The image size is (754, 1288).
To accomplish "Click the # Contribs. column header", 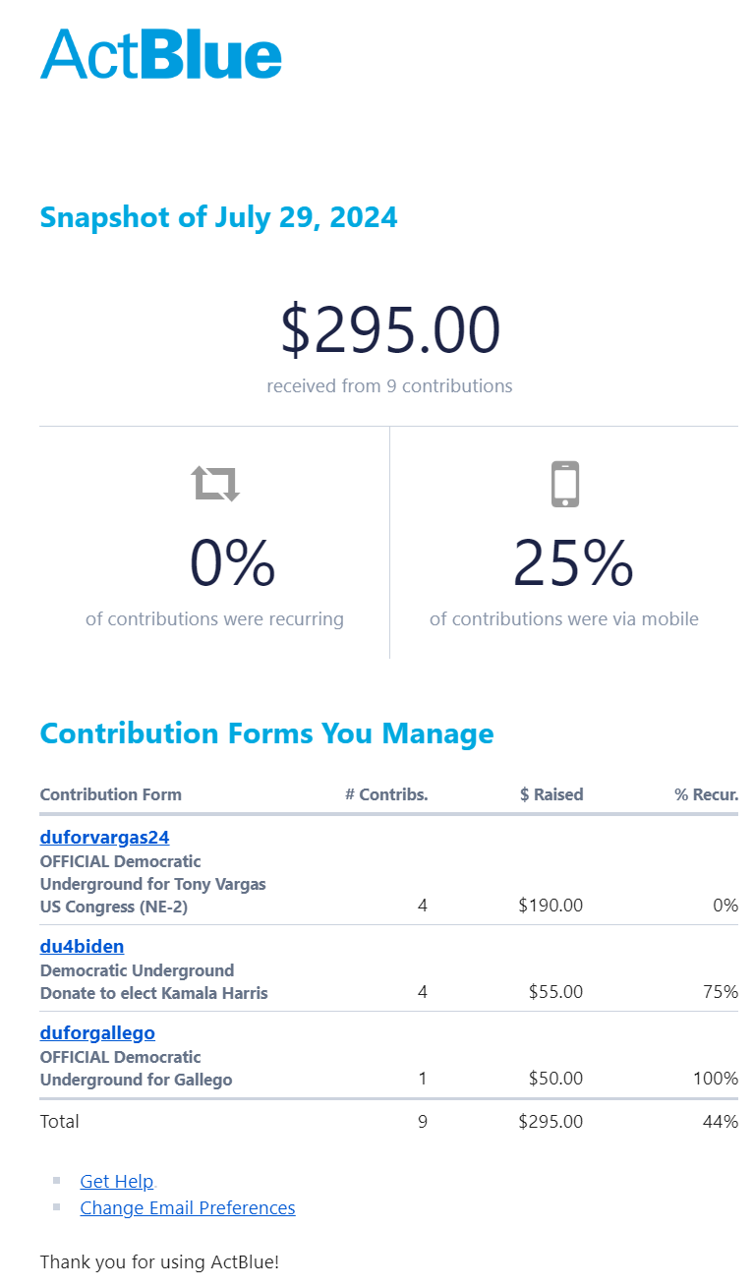I will coord(386,794).
